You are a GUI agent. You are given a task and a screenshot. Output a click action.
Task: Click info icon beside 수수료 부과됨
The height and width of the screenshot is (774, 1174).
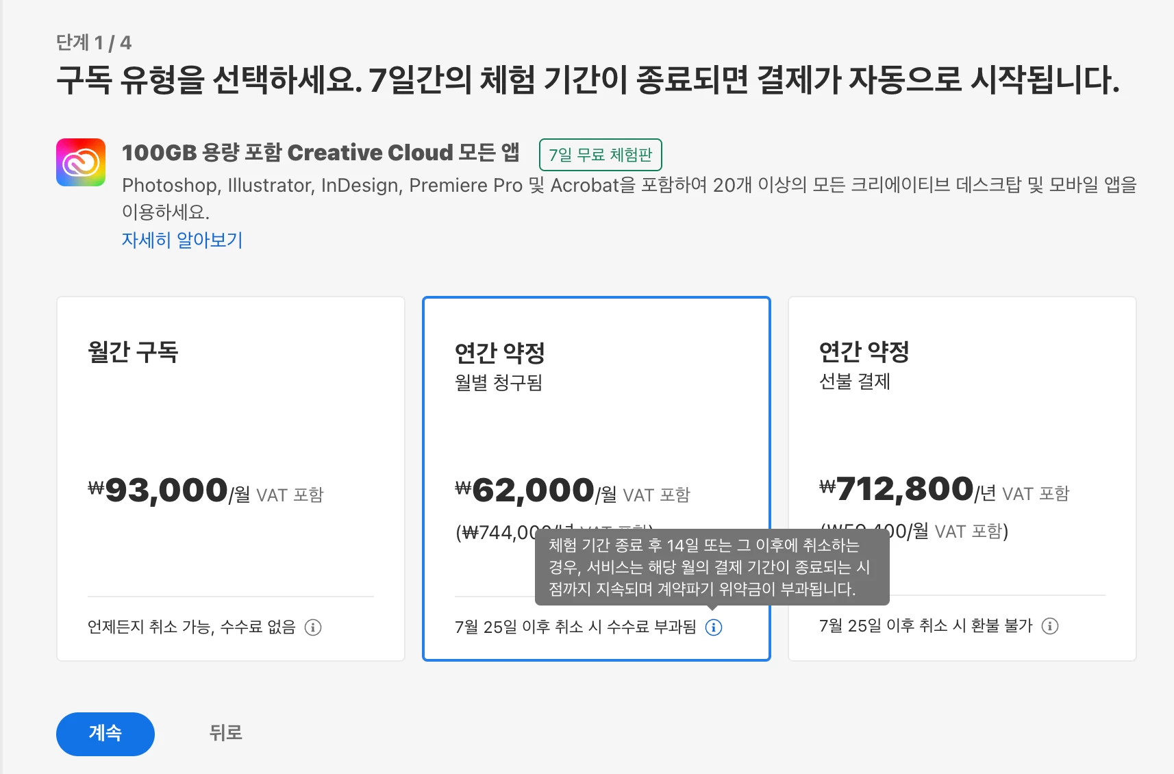coord(714,627)
